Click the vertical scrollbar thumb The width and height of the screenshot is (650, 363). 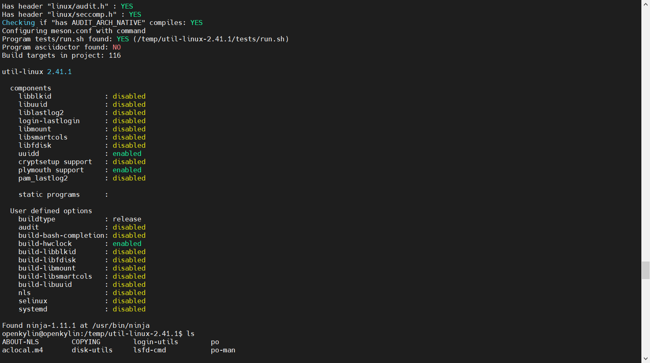point(645,270)
